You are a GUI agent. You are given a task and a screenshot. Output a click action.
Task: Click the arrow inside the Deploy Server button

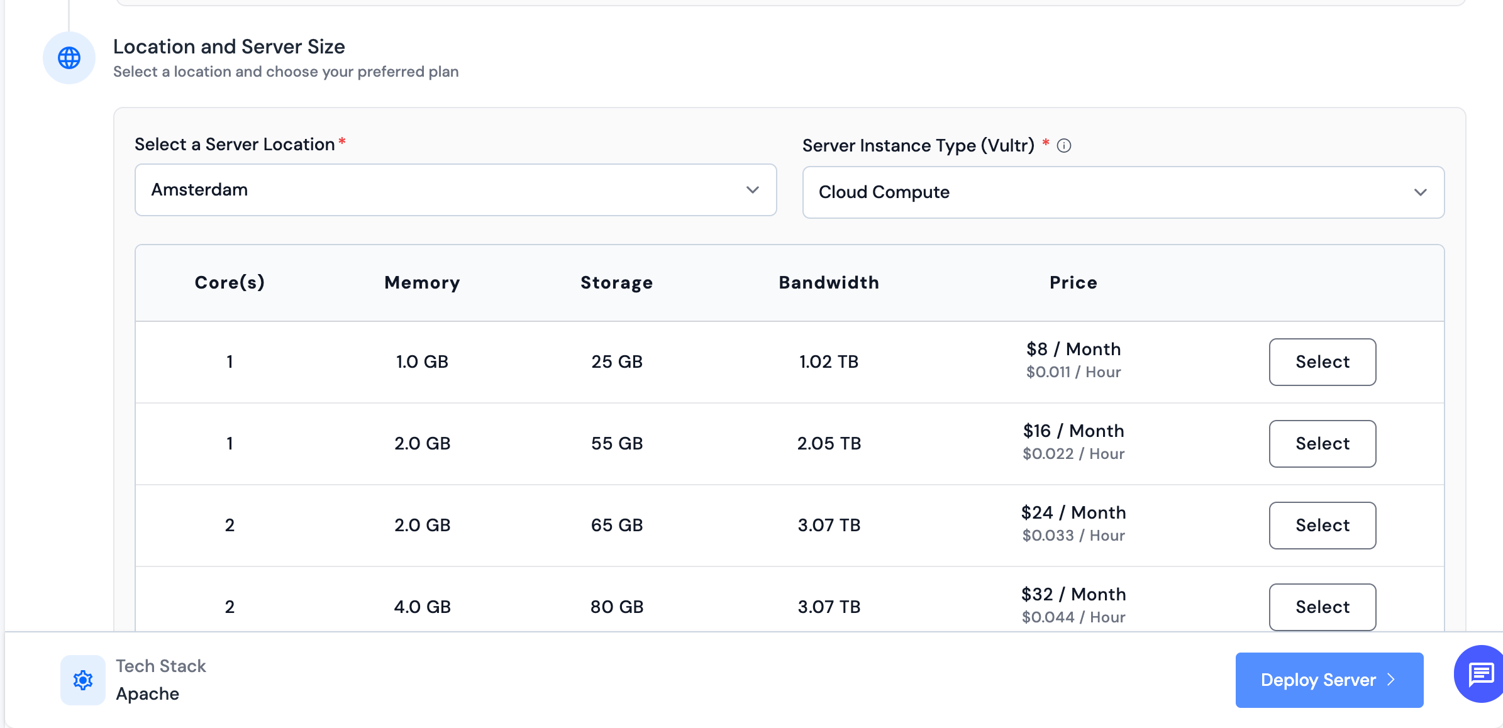1391,680
